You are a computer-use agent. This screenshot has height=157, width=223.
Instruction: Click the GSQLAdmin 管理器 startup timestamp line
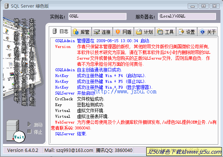(x=103, y=41)
